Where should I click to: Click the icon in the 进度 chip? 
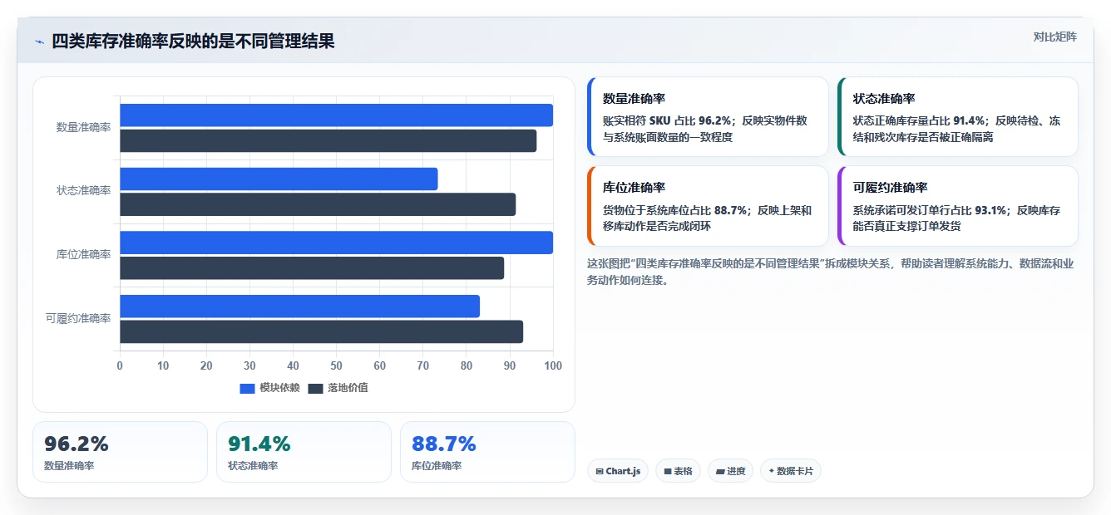tap(719, 471)
